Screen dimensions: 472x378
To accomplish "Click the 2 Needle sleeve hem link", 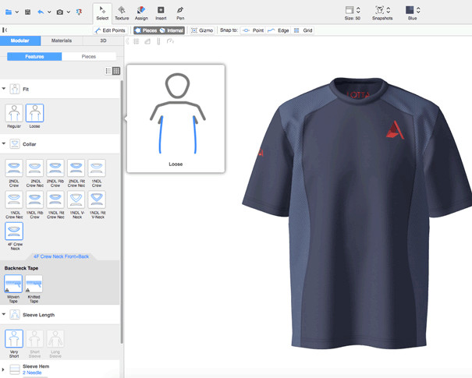I will coord(34,373).
